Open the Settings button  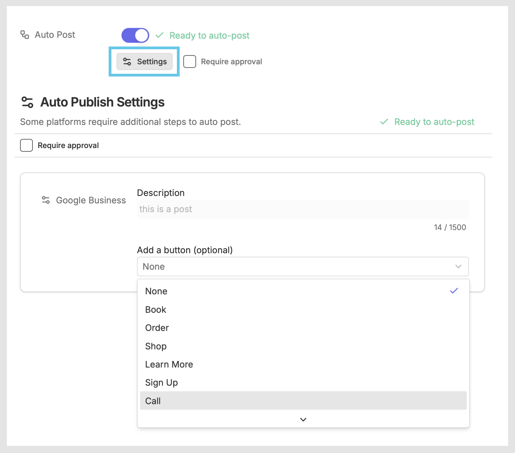[x=145, y=61]
